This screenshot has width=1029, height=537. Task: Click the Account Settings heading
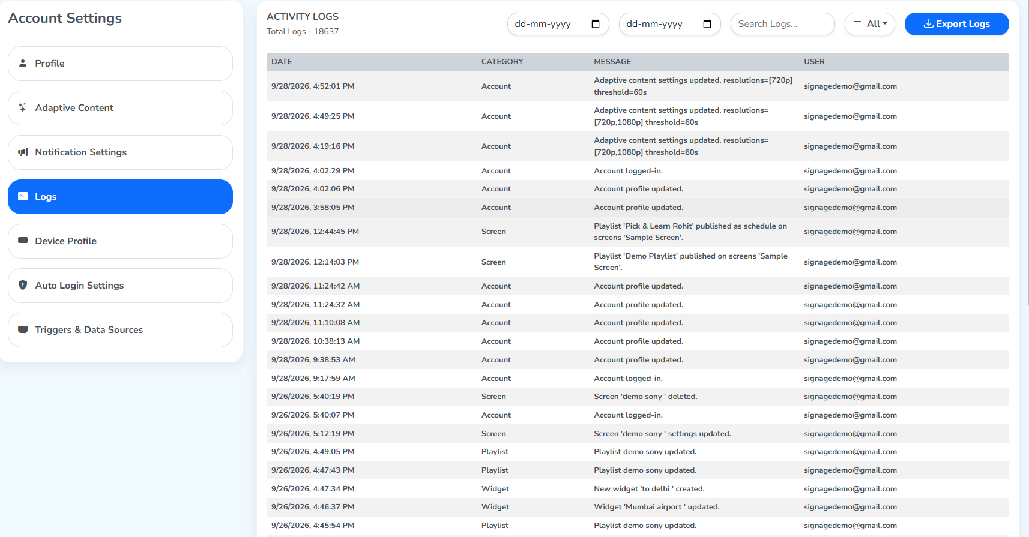click(x=65, y=18)
